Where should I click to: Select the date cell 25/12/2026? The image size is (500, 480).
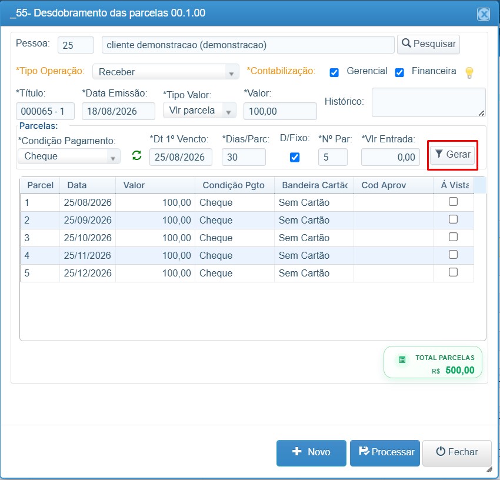(x=88, y=274)
